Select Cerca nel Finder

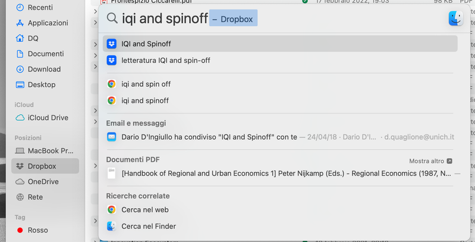149,226
